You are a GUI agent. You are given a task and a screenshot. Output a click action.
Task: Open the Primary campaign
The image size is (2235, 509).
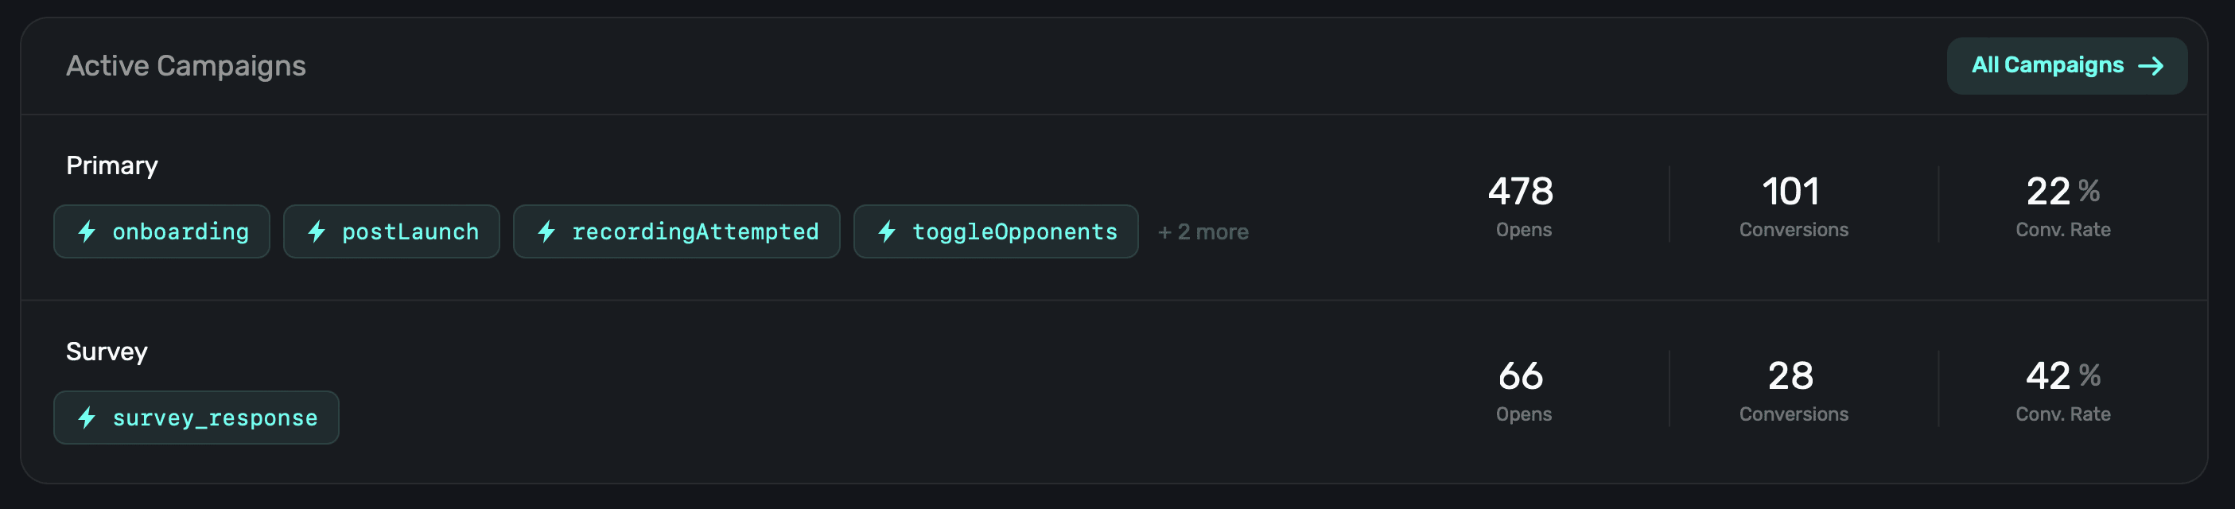click(x=112, y=165)
